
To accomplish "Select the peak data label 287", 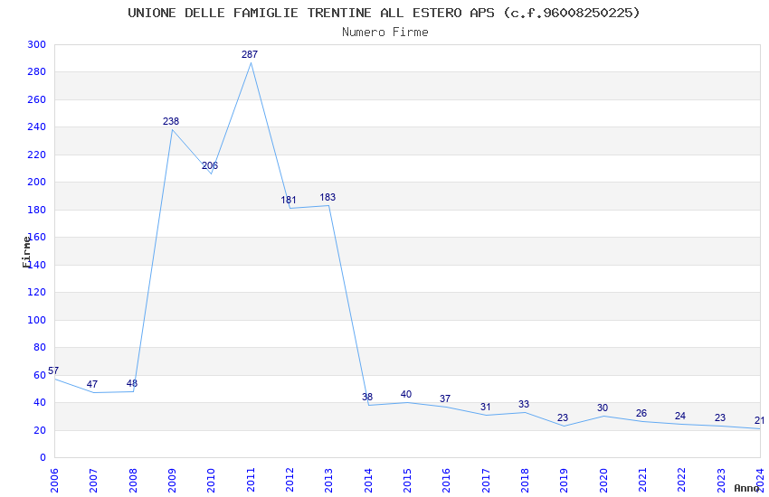I will [250, 54].
